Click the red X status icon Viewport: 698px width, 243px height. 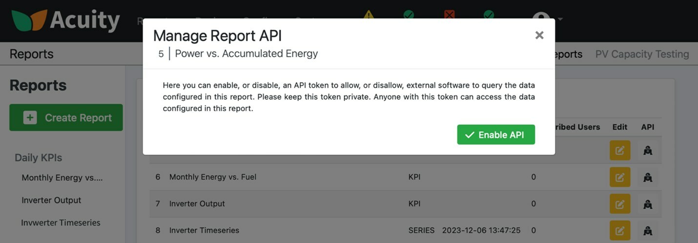click(x=449, y=15)
